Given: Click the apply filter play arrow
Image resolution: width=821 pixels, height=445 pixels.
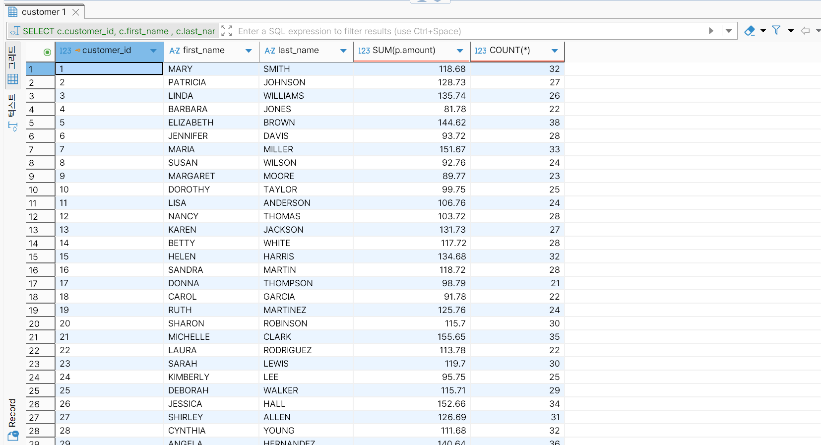Looking at the screenshot, I should coord(711,31).
